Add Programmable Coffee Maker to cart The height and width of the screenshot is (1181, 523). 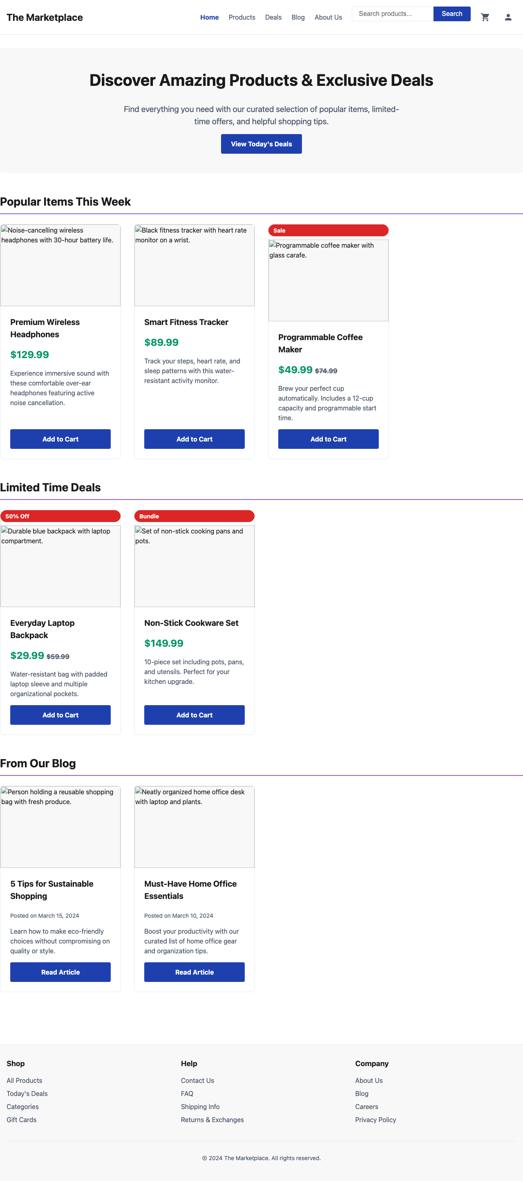tap(328, 439)
